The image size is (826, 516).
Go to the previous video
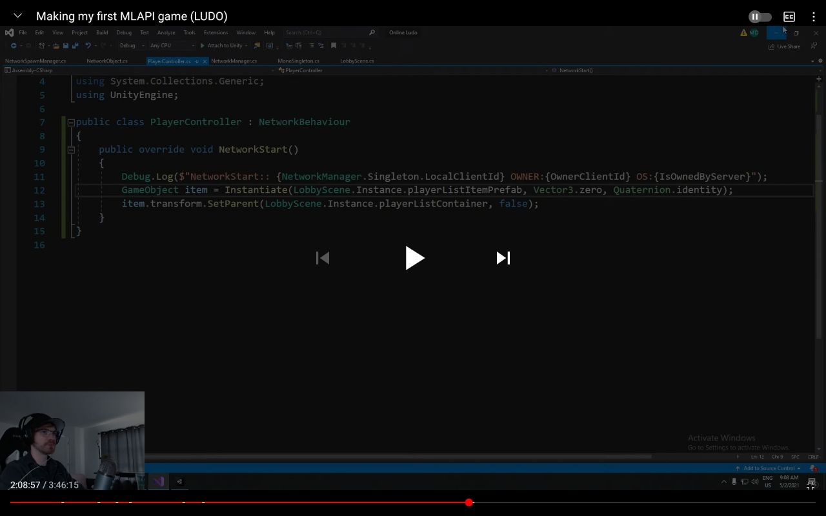(x=323, y=258)
